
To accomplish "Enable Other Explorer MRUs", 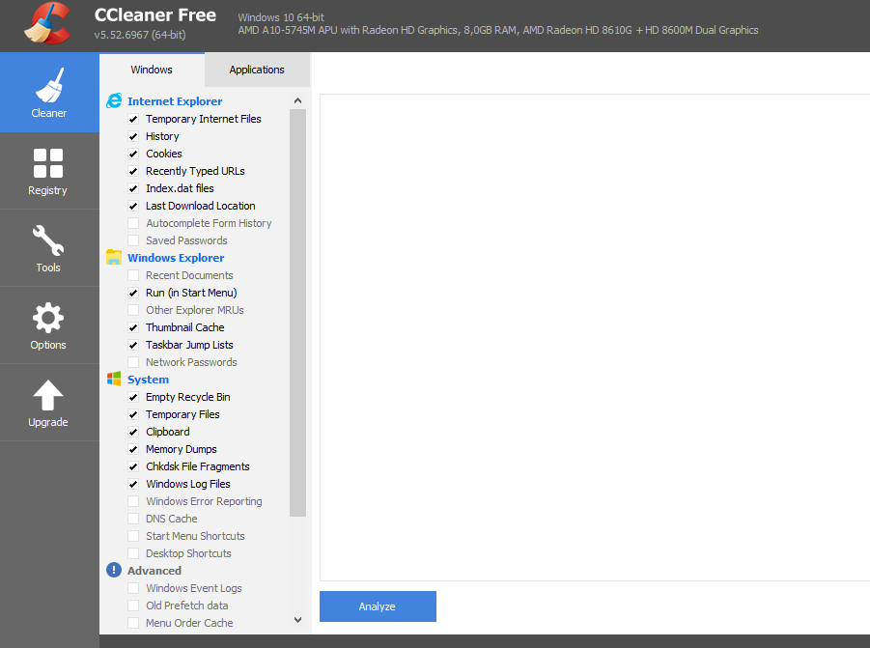I will coord(133,310).
